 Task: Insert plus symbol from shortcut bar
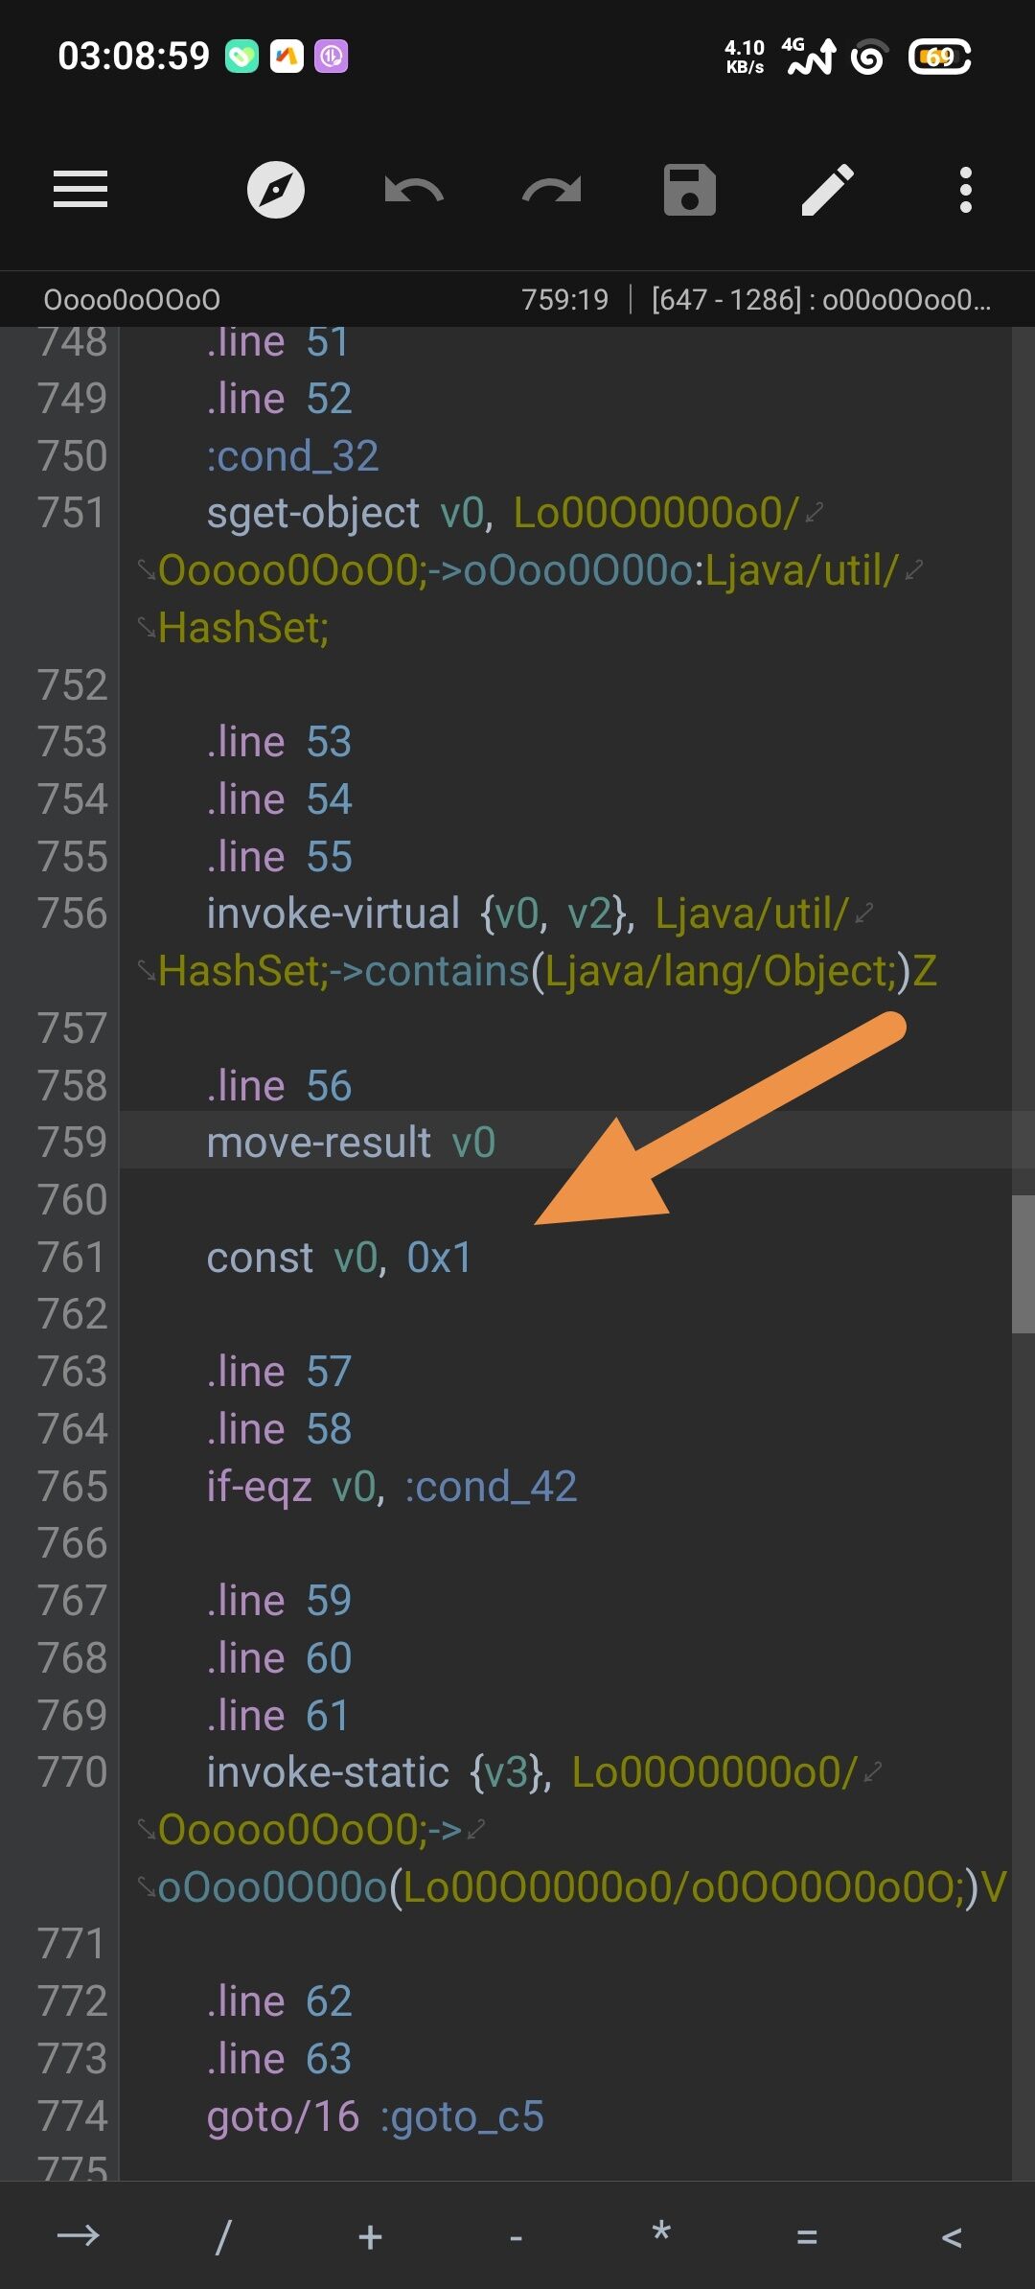370,2237
